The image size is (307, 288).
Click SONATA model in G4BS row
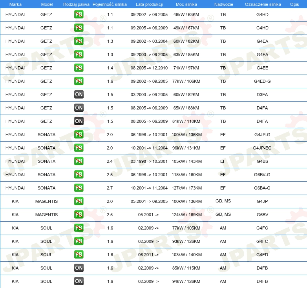click(x=46, y=161)
